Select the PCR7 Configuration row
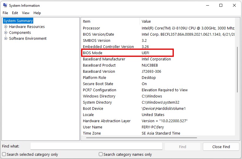This screenshot has height=159, width=242. tap(158, 90)
